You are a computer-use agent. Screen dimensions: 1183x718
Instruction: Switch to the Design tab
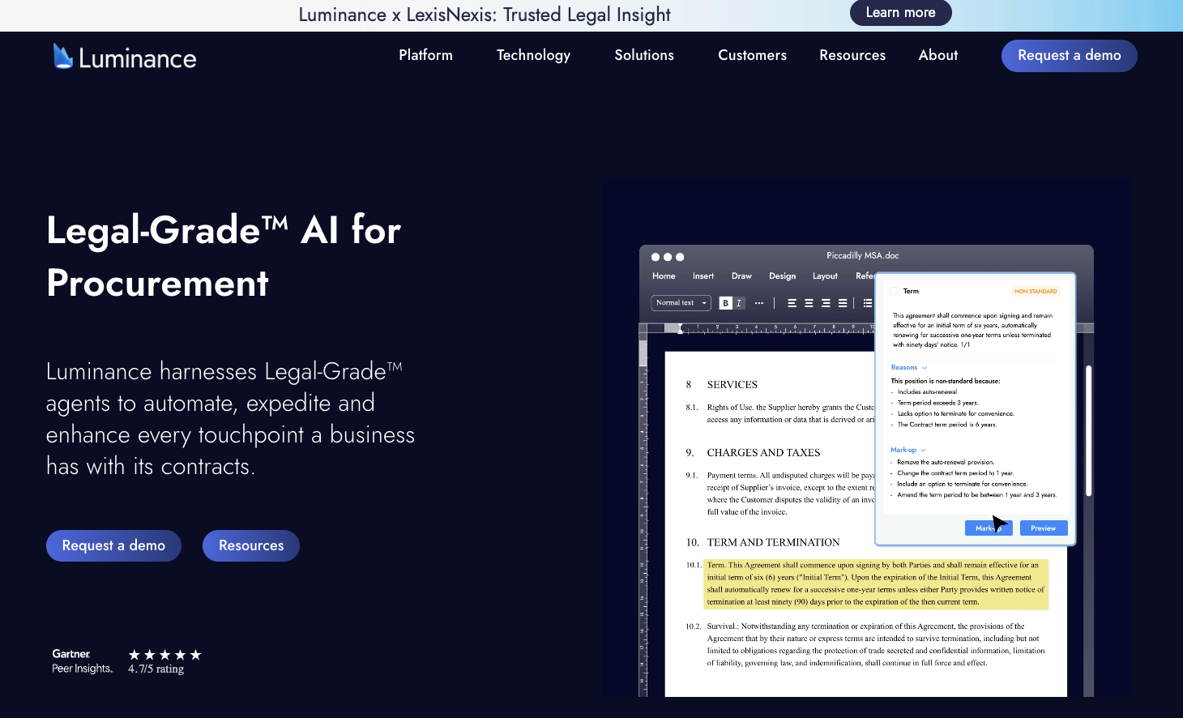pyautogui.click(x=782, y=276)
